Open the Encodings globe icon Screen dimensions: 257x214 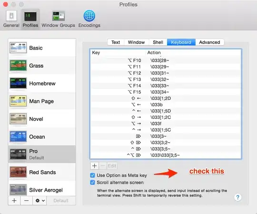[89, 16]
